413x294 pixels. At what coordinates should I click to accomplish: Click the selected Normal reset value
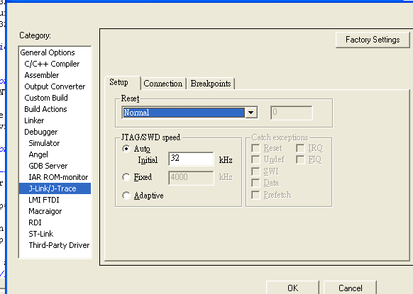point(184,113)
